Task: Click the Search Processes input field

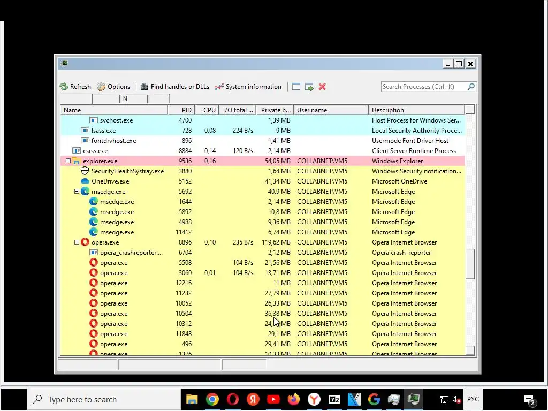Action: (x=424, y=87)
